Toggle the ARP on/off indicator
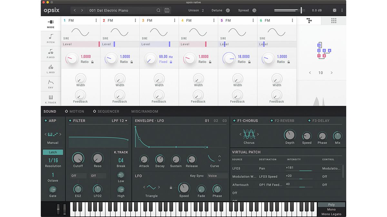Screen dimensions: 387x217 45,121
